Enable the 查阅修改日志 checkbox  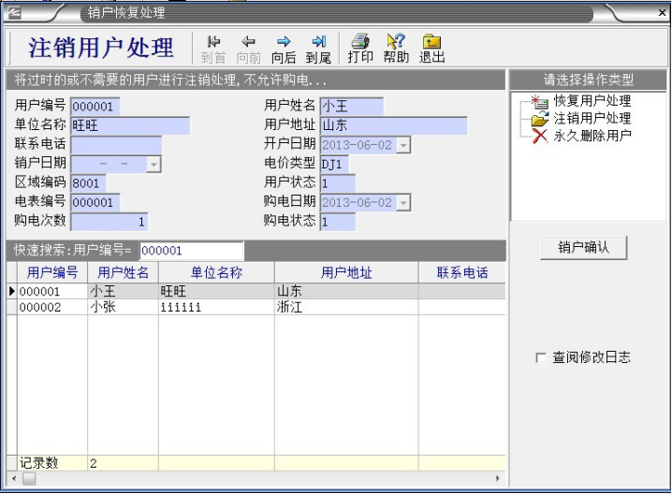coord(541,358)
